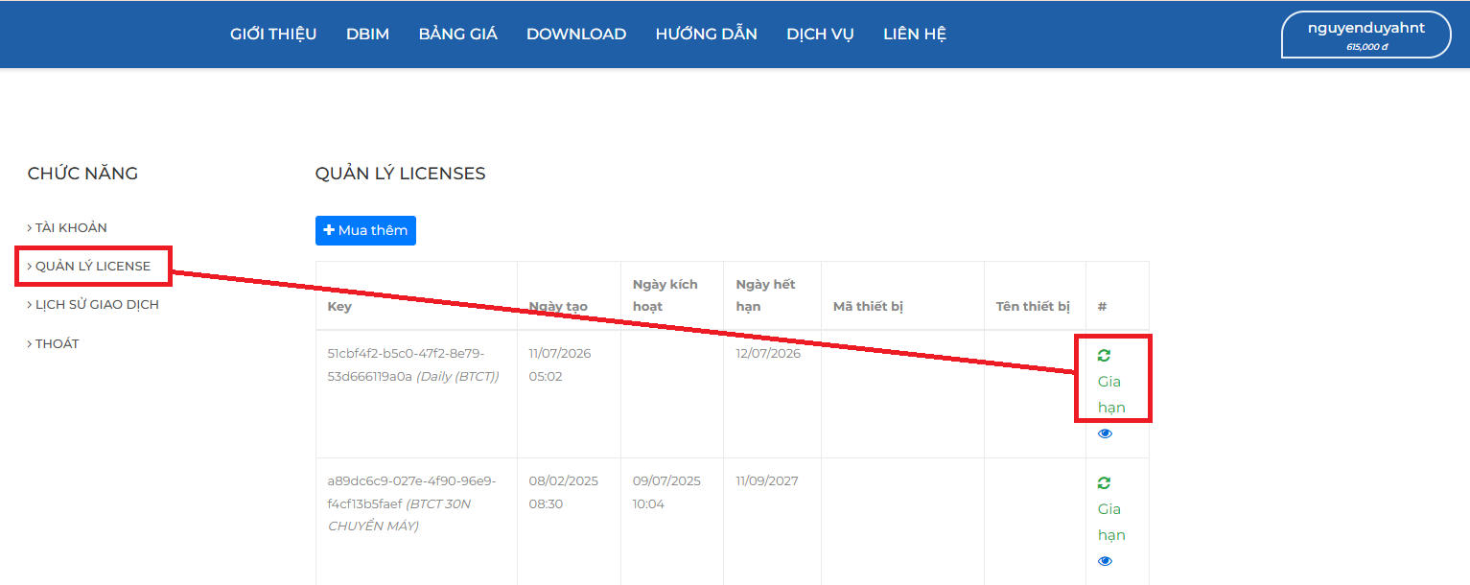Click the CHỨC NĂNG sidebar heading
Image resolution: width=1470 pixels, height=585 pixels.
[82, 174]
